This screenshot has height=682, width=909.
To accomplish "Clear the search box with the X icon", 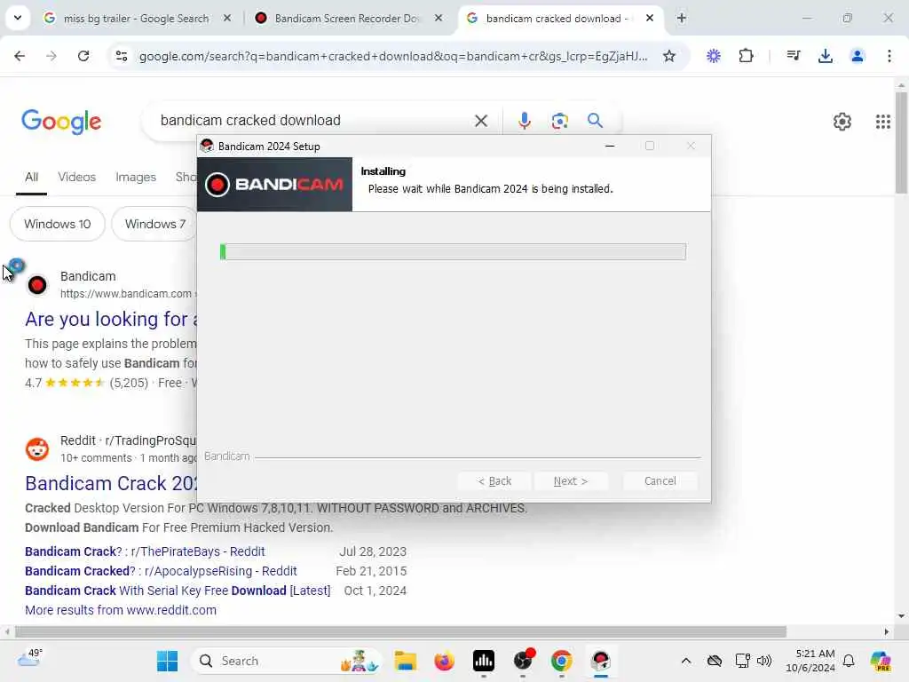I will coord(481,121).
